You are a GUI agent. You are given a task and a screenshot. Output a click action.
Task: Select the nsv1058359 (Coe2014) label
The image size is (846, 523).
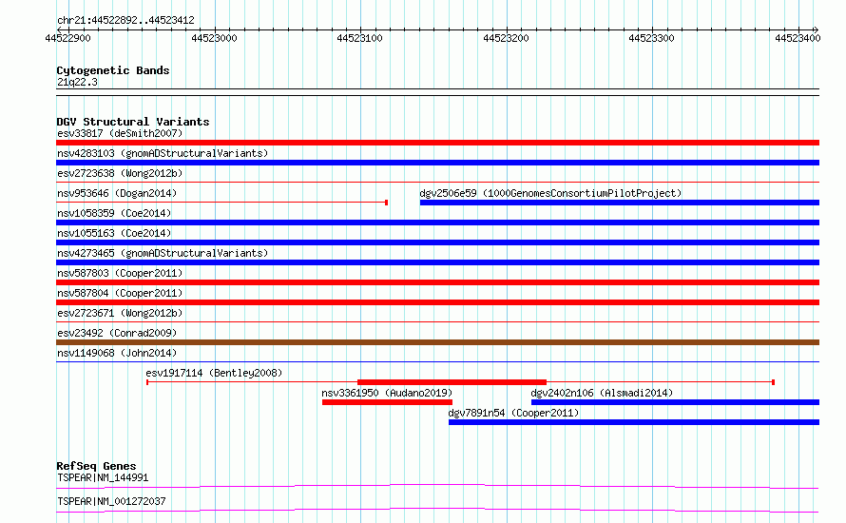[114, 213]
